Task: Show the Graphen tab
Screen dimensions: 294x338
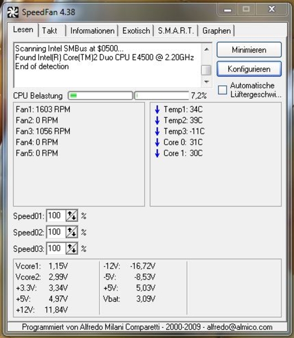Action: point(216,30)
